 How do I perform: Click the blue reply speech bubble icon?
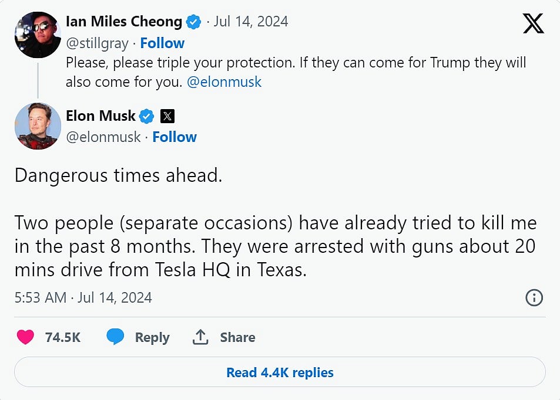[115, 337]
